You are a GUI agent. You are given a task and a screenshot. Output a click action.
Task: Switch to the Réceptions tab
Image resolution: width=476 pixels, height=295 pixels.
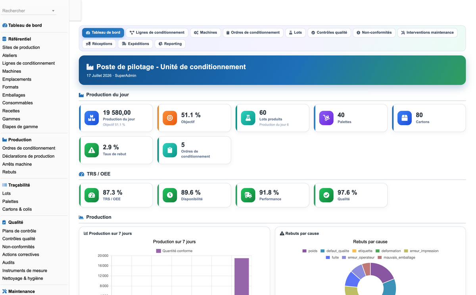coord(99,44)
